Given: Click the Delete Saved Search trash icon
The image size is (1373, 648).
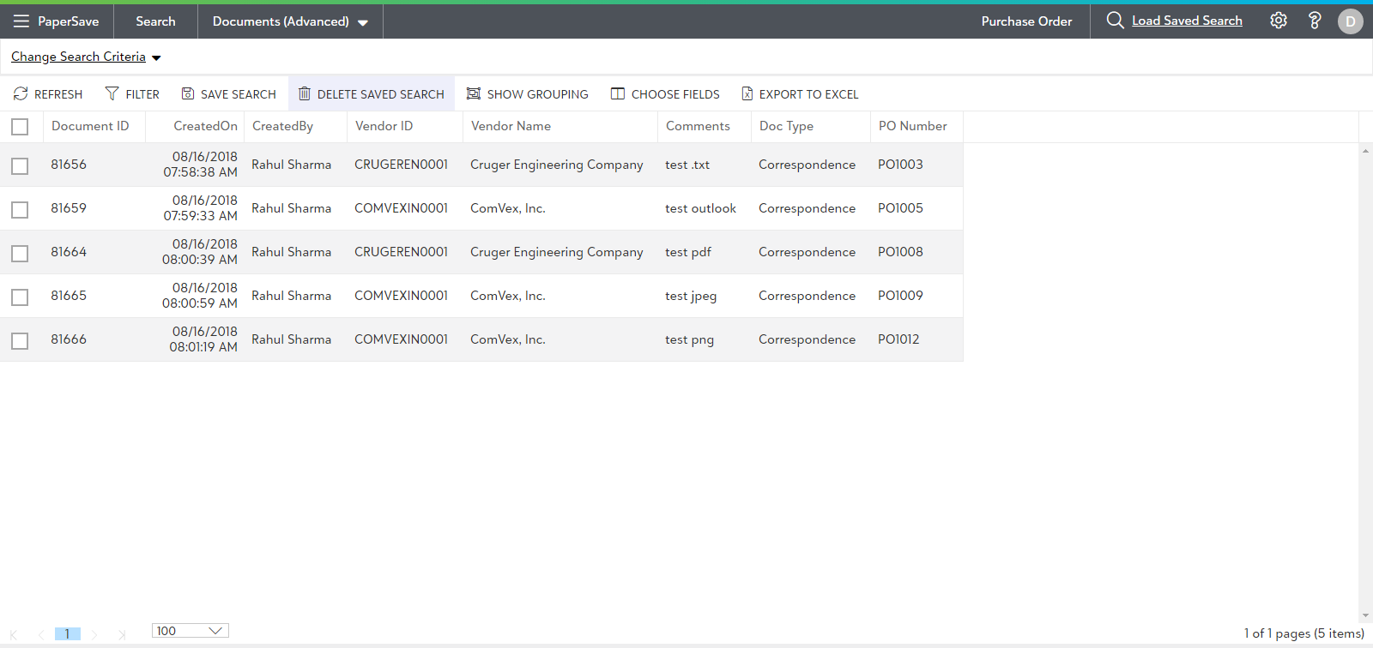Looking at the screenshot, I should 304,93.
